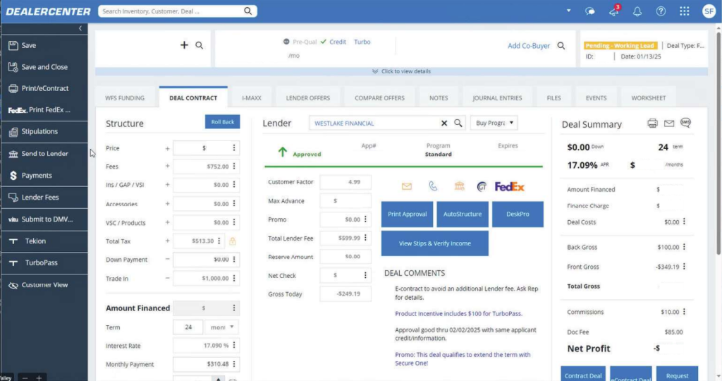The height and width of the screenshot is (381, 722).
Task: Clear Westlake Financial lender with X
Action: [444, 123]
